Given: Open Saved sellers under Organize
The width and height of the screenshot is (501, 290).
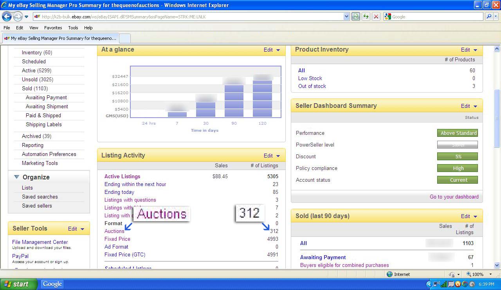Looking at the screenshot, I should (37, 206).
